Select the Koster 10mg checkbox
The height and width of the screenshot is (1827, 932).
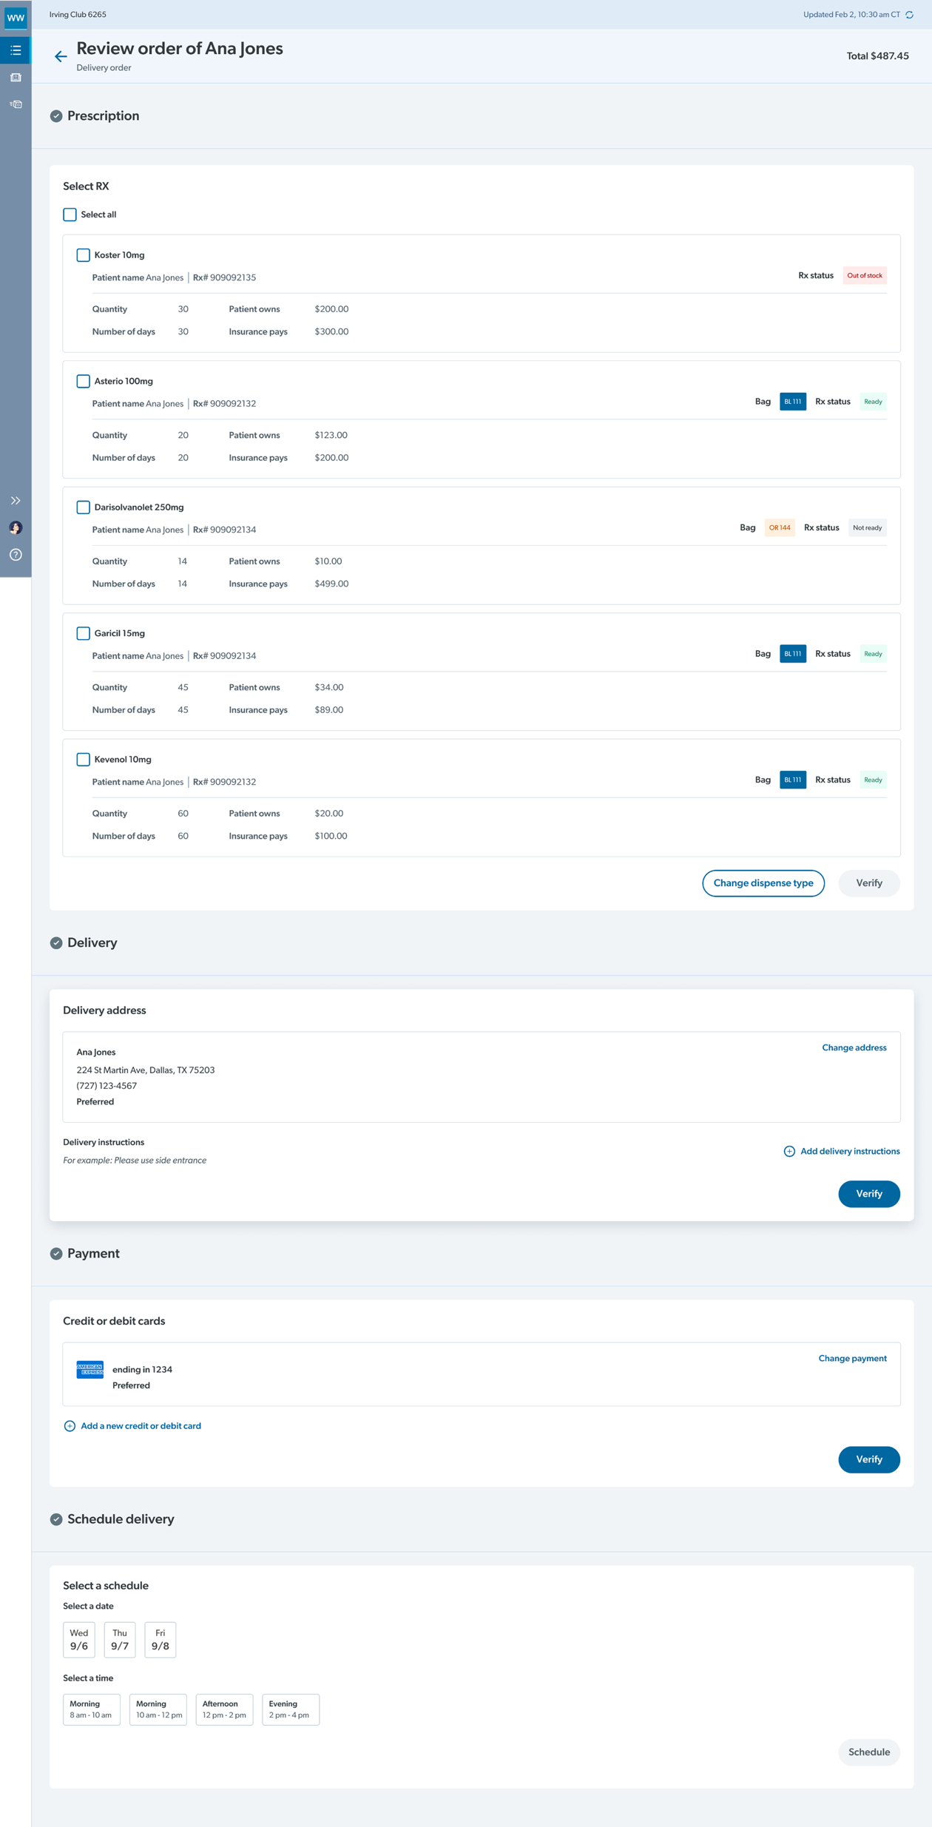[84, 255]
